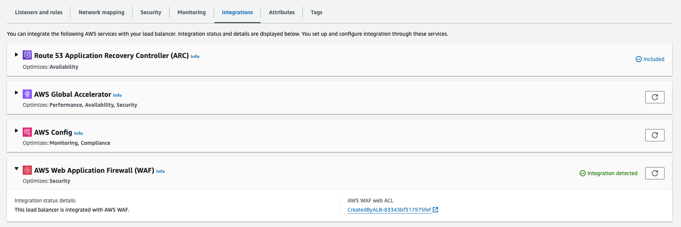
Task: Go to the Security tab
Action: (x=151, y=12)
